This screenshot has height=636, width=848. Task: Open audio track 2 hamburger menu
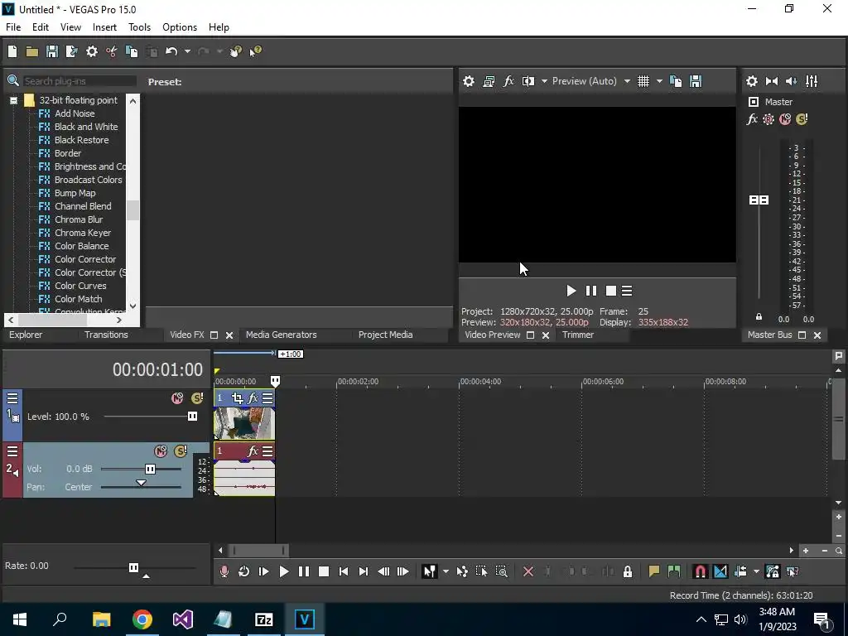tap(12, 451)
